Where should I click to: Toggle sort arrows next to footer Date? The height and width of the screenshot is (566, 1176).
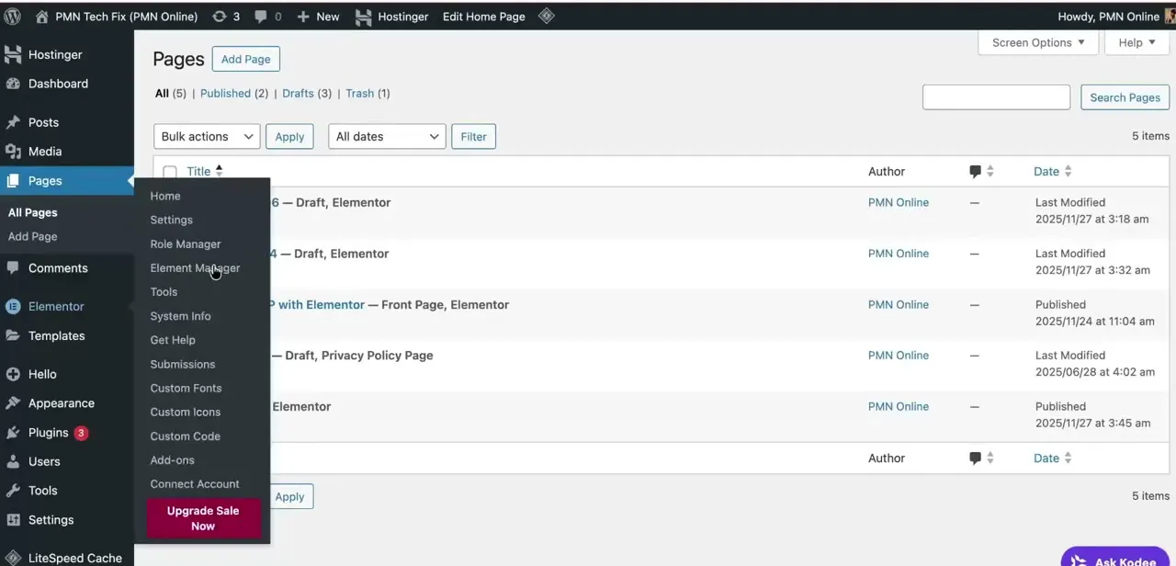(x=1068, y=458)
